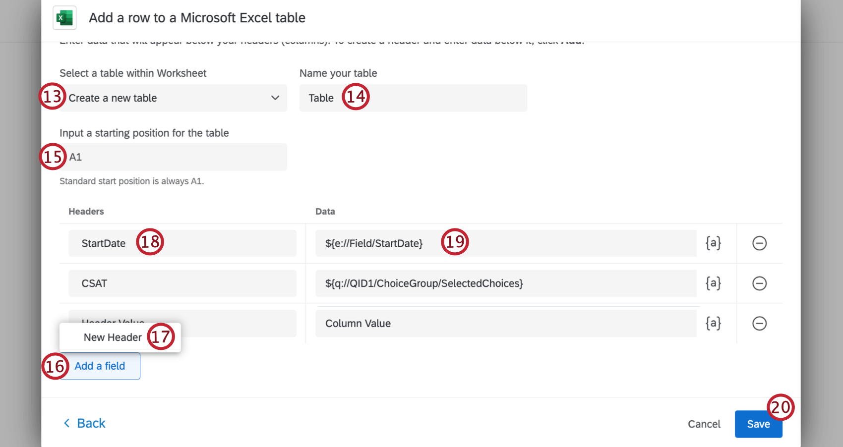Click the Add a field button
The width and height of the screenshot is (843, 447).
(99, 366)
